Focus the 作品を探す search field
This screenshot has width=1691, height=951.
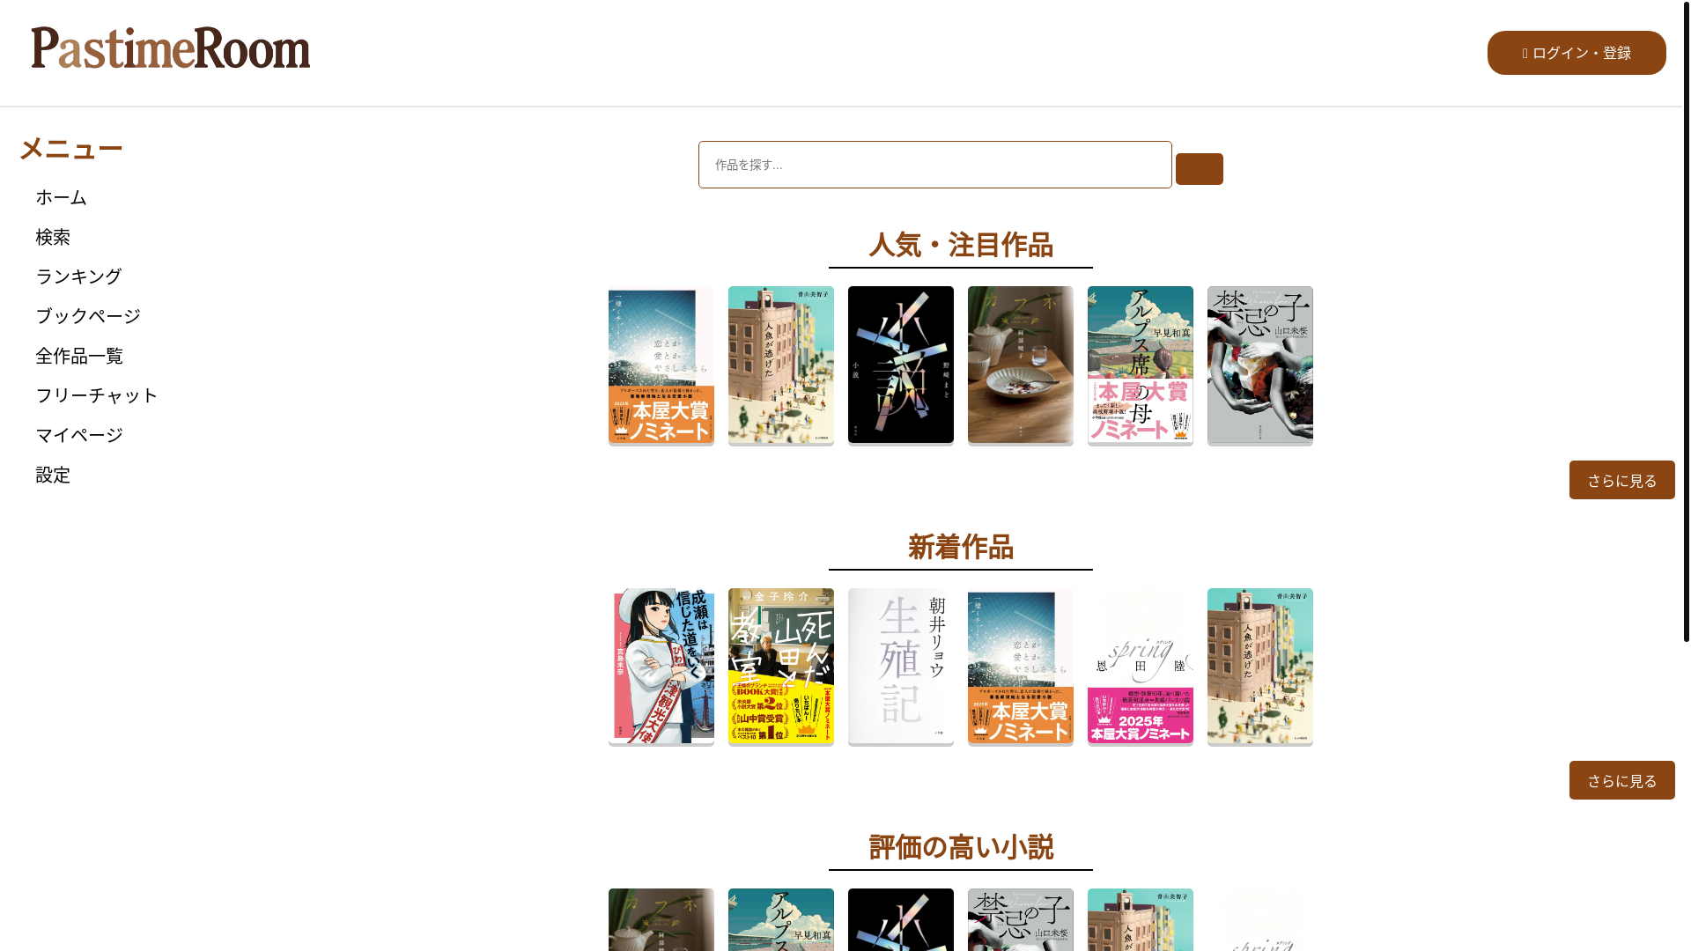(934, 165)
